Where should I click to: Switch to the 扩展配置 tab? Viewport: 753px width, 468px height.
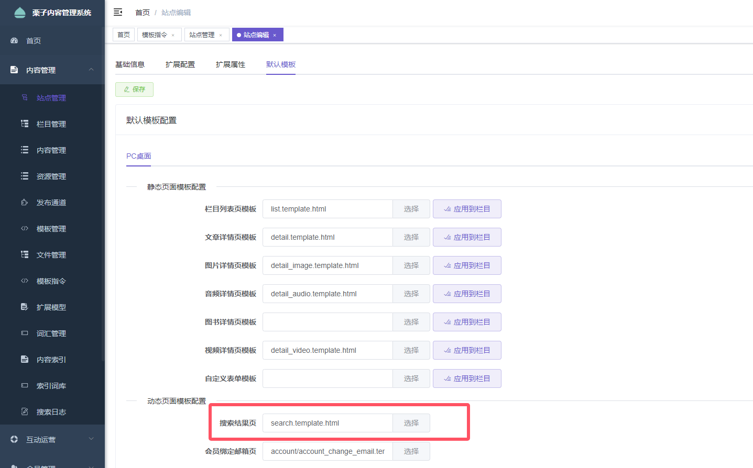(x=180, y=64)
